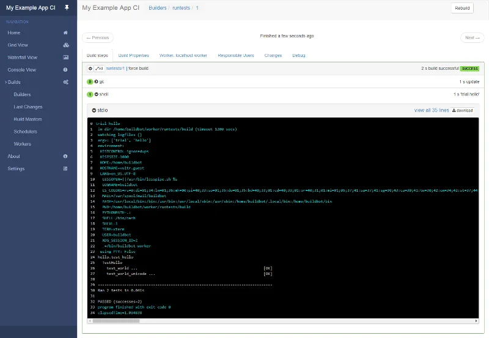Collapse the stdio log chevron

[94, 110]
